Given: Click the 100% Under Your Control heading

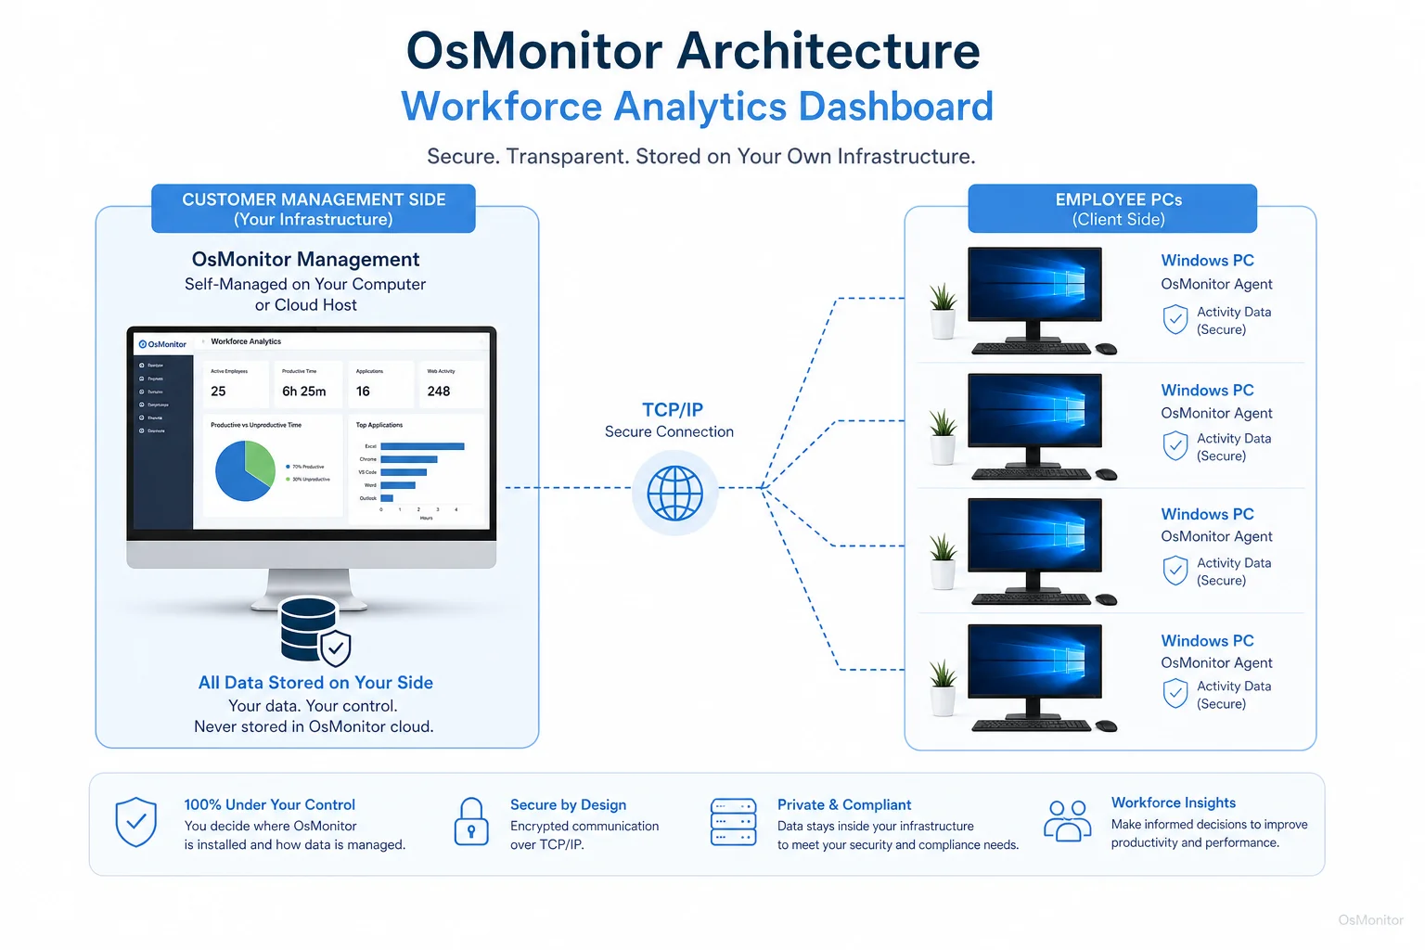Looking at the screenshot, I should tap(270, 805).
